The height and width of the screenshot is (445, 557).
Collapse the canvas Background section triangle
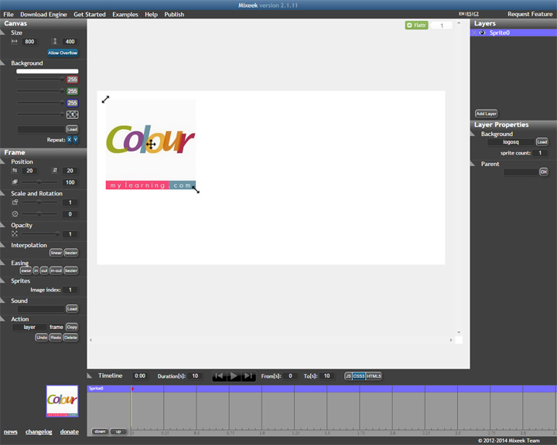(x=2, y=63)
